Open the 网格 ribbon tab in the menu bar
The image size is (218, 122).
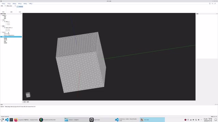point(14,4)
